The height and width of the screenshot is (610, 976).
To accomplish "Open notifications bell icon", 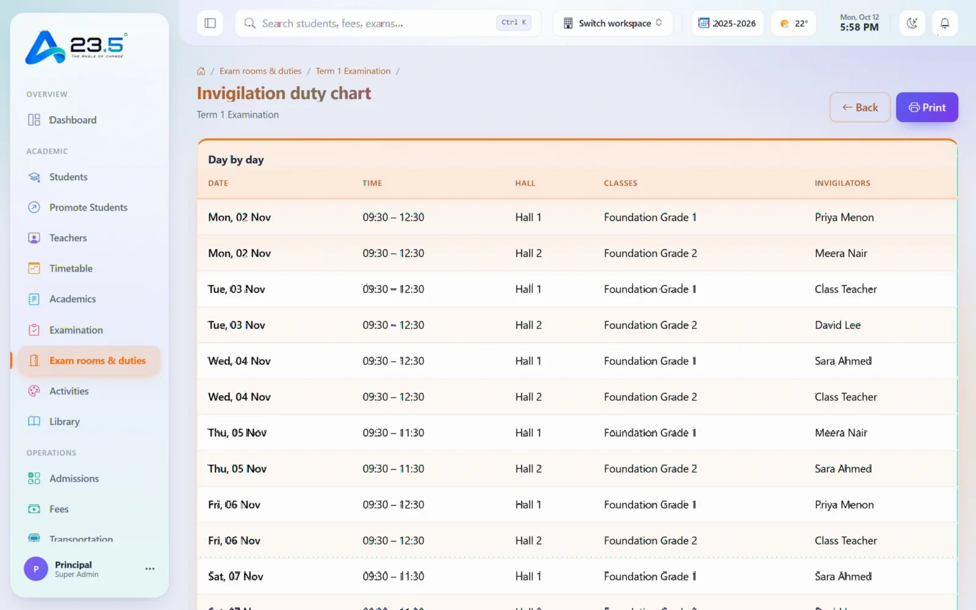I will (x=944, y=23).
